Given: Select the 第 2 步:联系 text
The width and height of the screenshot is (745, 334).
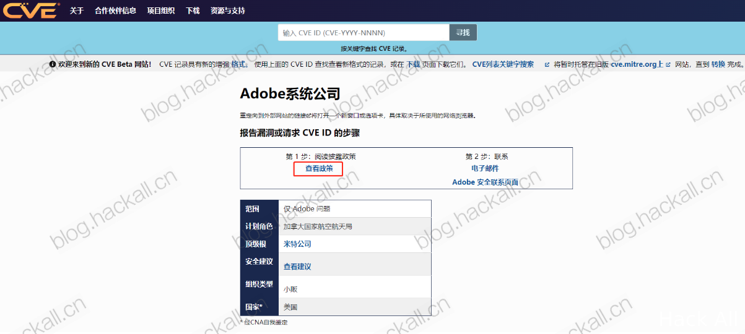Looking at the screenshot, I should (487, 156).
